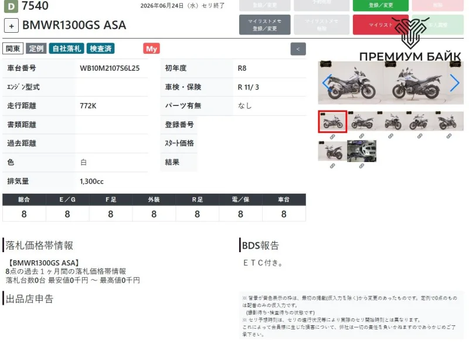Click the 自社落札 tag
This screenshot has width=469, height=351.
point(67,49)
